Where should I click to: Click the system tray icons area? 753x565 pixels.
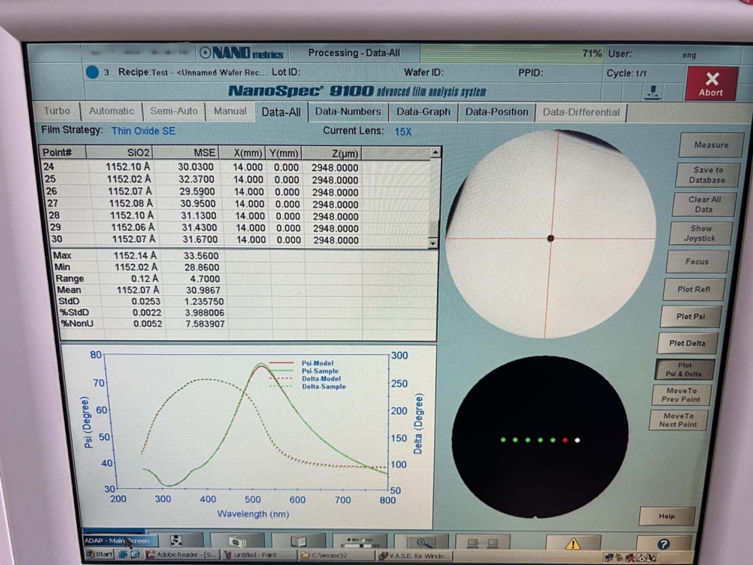tap(630, 558)
